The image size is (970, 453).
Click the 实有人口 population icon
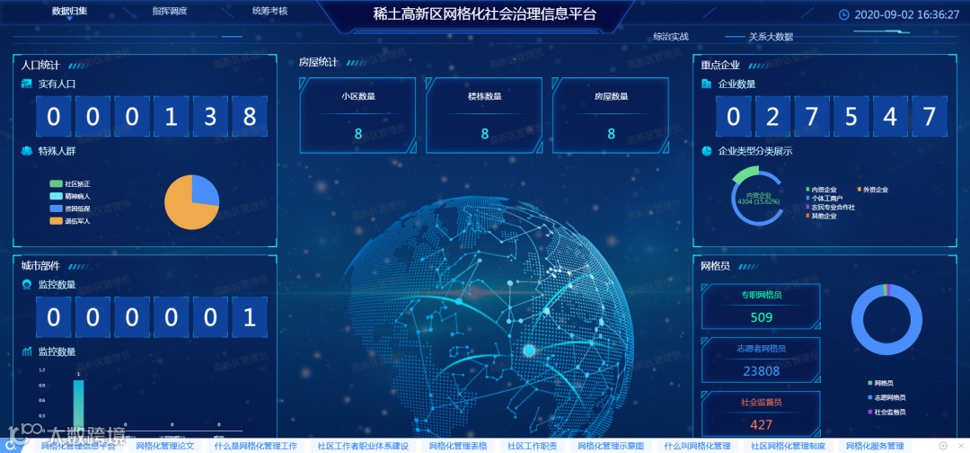27,84
